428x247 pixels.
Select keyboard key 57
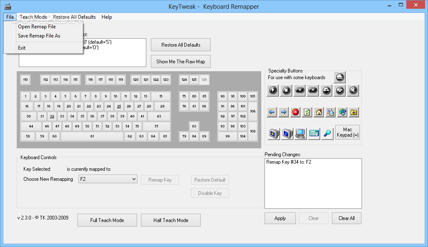click(156, 126)
